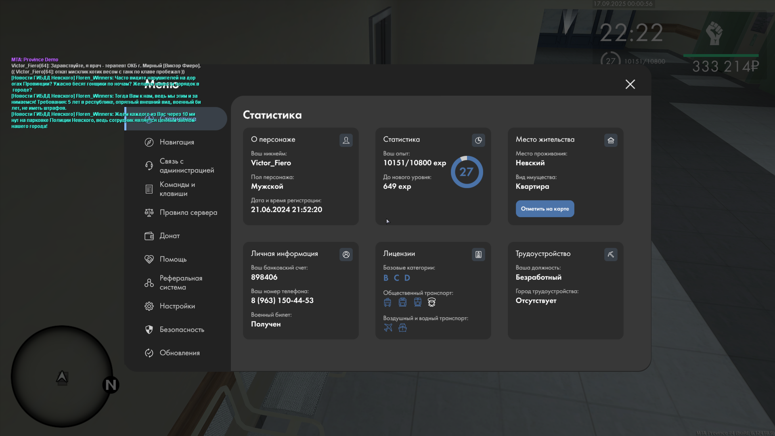The height and width of the screenshot is (436, 775).
Task: Click the profile icon in Личная информация card
Action: click(346, 254)
